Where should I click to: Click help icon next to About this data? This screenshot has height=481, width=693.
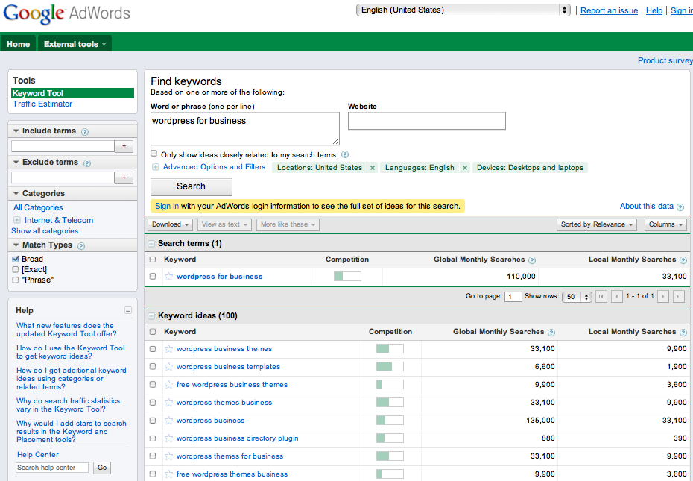680,207
